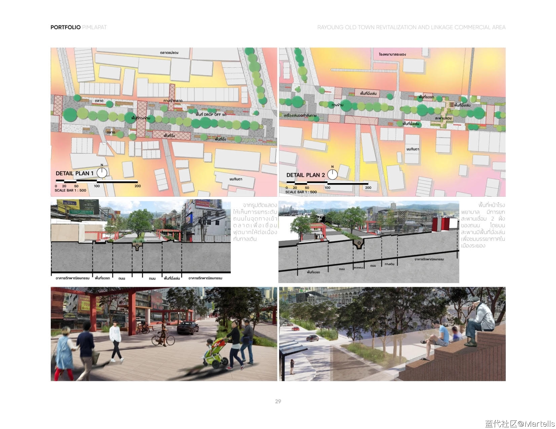Click the Martells watermark in the corner
The height and width of the screenshot is (429, 556).
520,424
